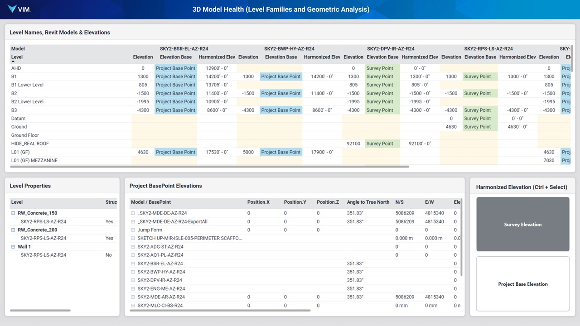Click the expand icon beside _SKY2-MDE-DE-AZ-R24-ExportAll
This screenshot has height=326, width=580.
133,222
